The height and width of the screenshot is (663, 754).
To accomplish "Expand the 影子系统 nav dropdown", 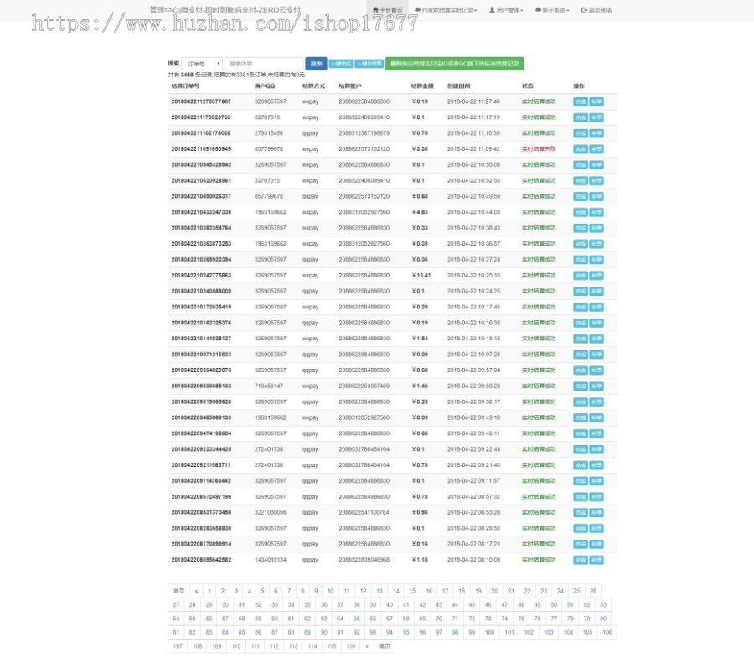I will click(x=552, y=9).
